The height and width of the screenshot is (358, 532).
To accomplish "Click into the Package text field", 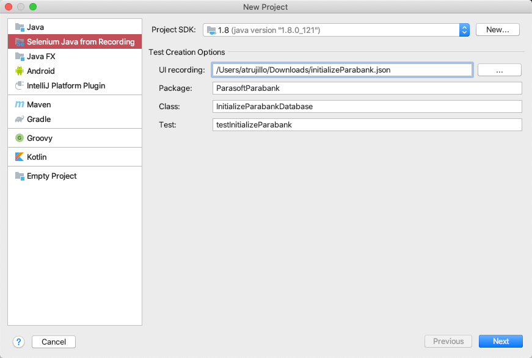I will point(367,88).
